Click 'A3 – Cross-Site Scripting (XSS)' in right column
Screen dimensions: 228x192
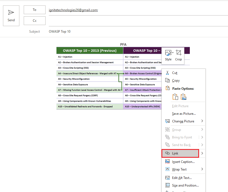pyautogui.click(x=140, y=68)
